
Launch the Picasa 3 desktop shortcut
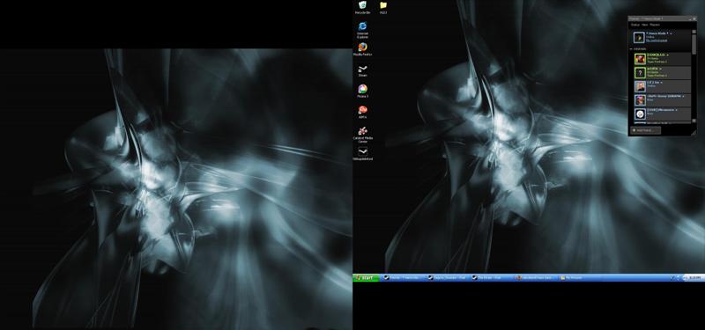362,91
